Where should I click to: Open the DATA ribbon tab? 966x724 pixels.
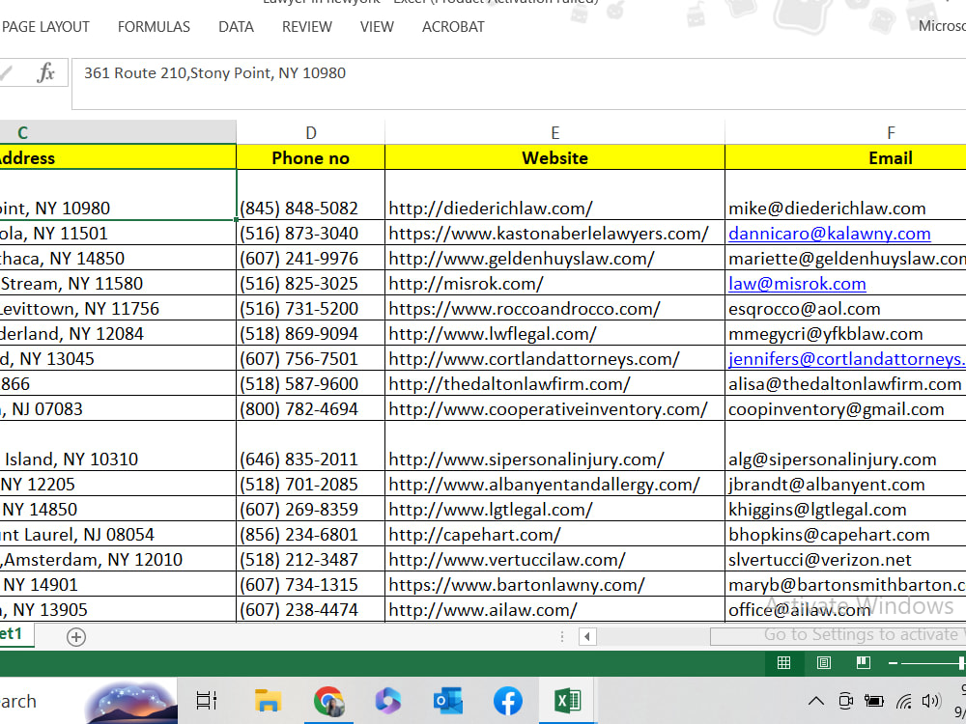[236, 27]
